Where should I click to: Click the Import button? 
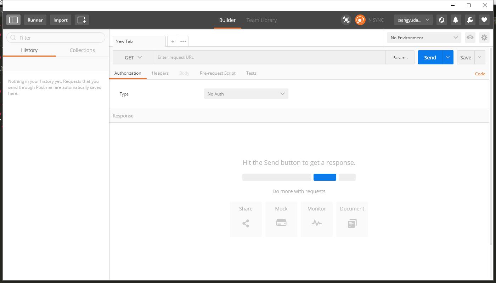61,20
